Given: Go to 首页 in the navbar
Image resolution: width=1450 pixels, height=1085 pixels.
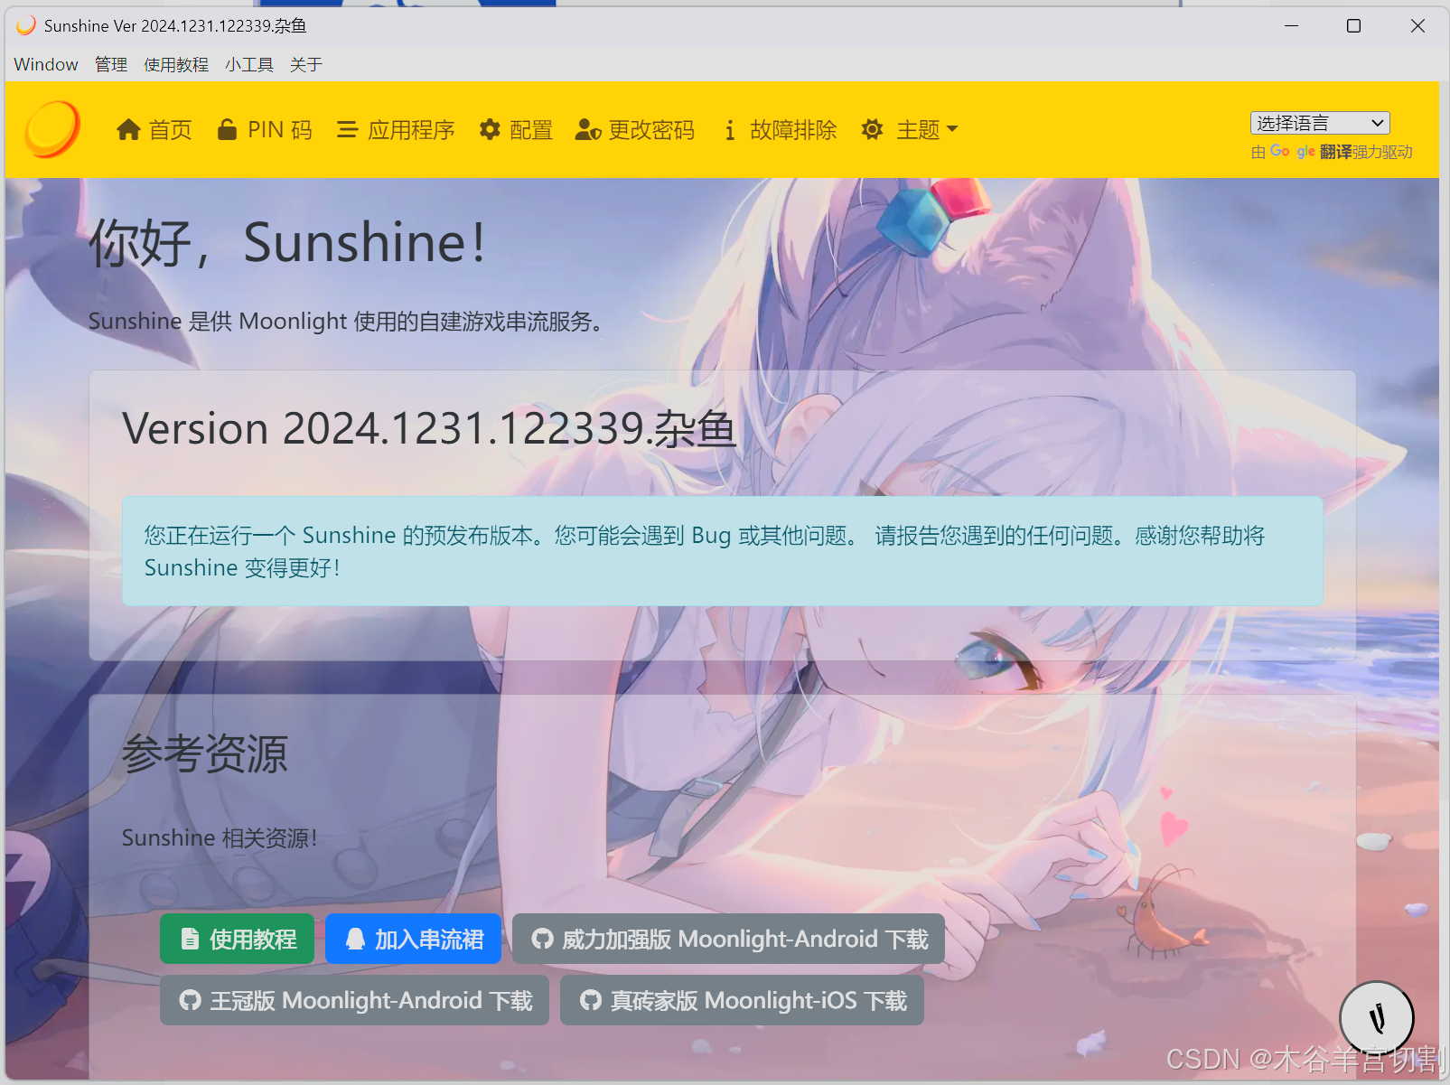Looking at the screenshot, I should tap(154, 130).
